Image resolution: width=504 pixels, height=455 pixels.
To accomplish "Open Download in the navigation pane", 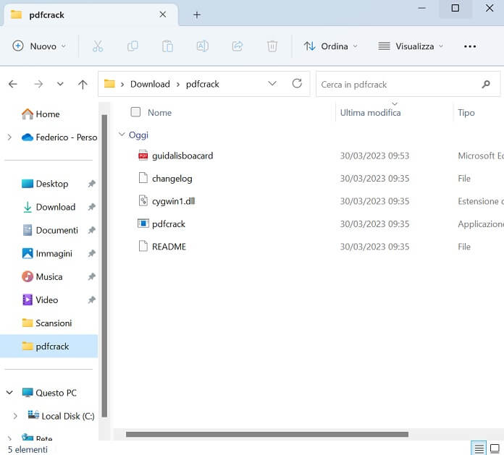I will pos(49,207).
